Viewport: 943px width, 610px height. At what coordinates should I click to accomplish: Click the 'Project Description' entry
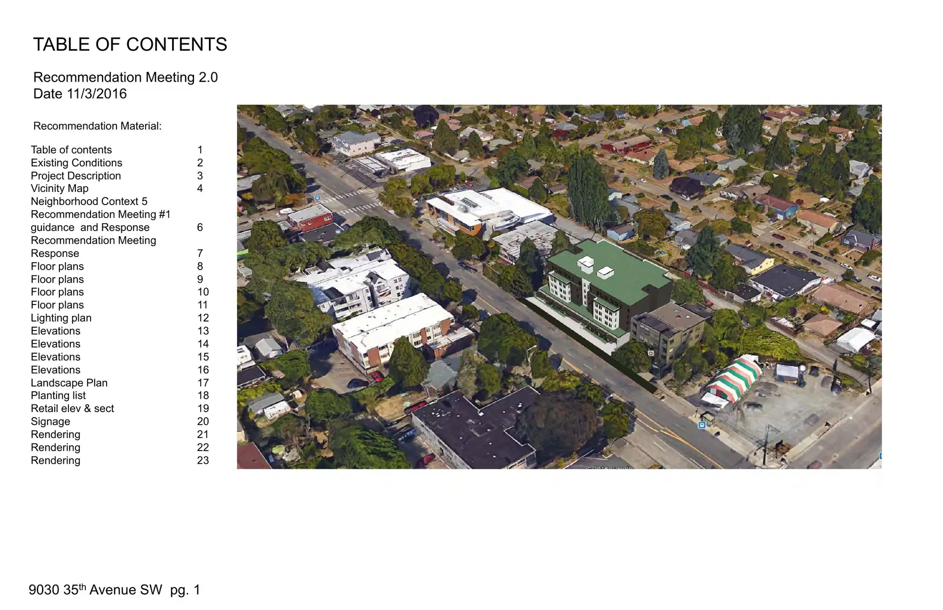point(75,176)
